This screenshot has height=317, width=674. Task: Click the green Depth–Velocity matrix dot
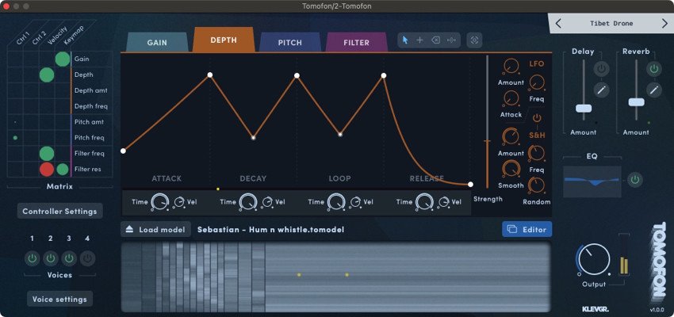(x=47, y=74)
